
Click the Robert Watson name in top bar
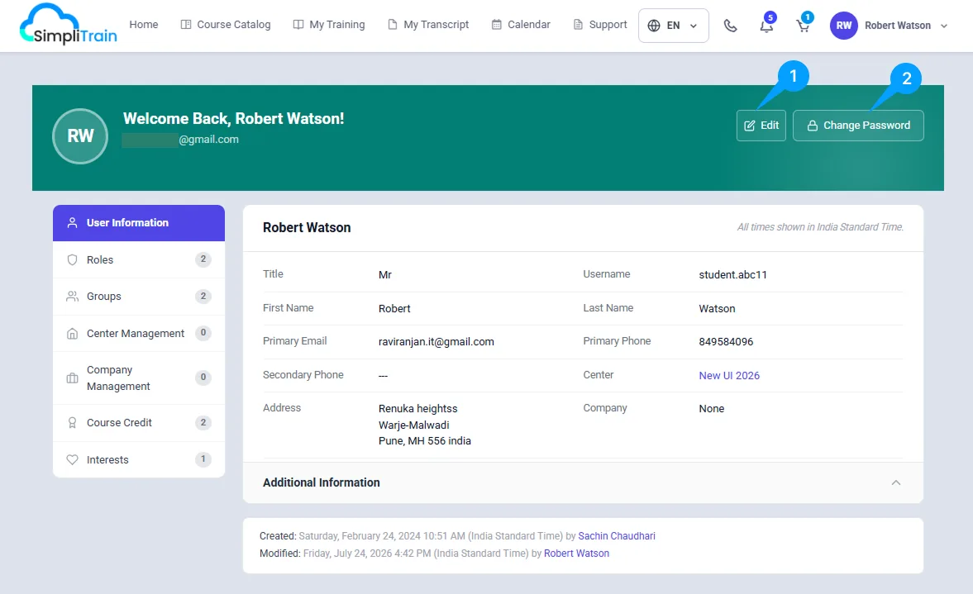[897, 26]
